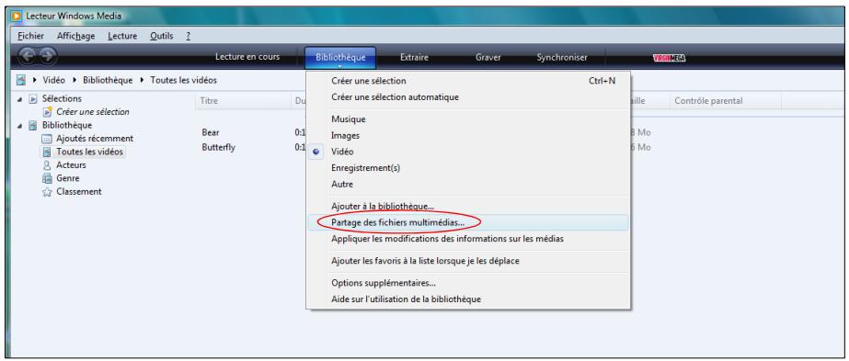Choose Créer une sélection automatique
Image resolution: width=849 pixels, height=361 pixels.
pyautogui.click(x=468, y=97)
